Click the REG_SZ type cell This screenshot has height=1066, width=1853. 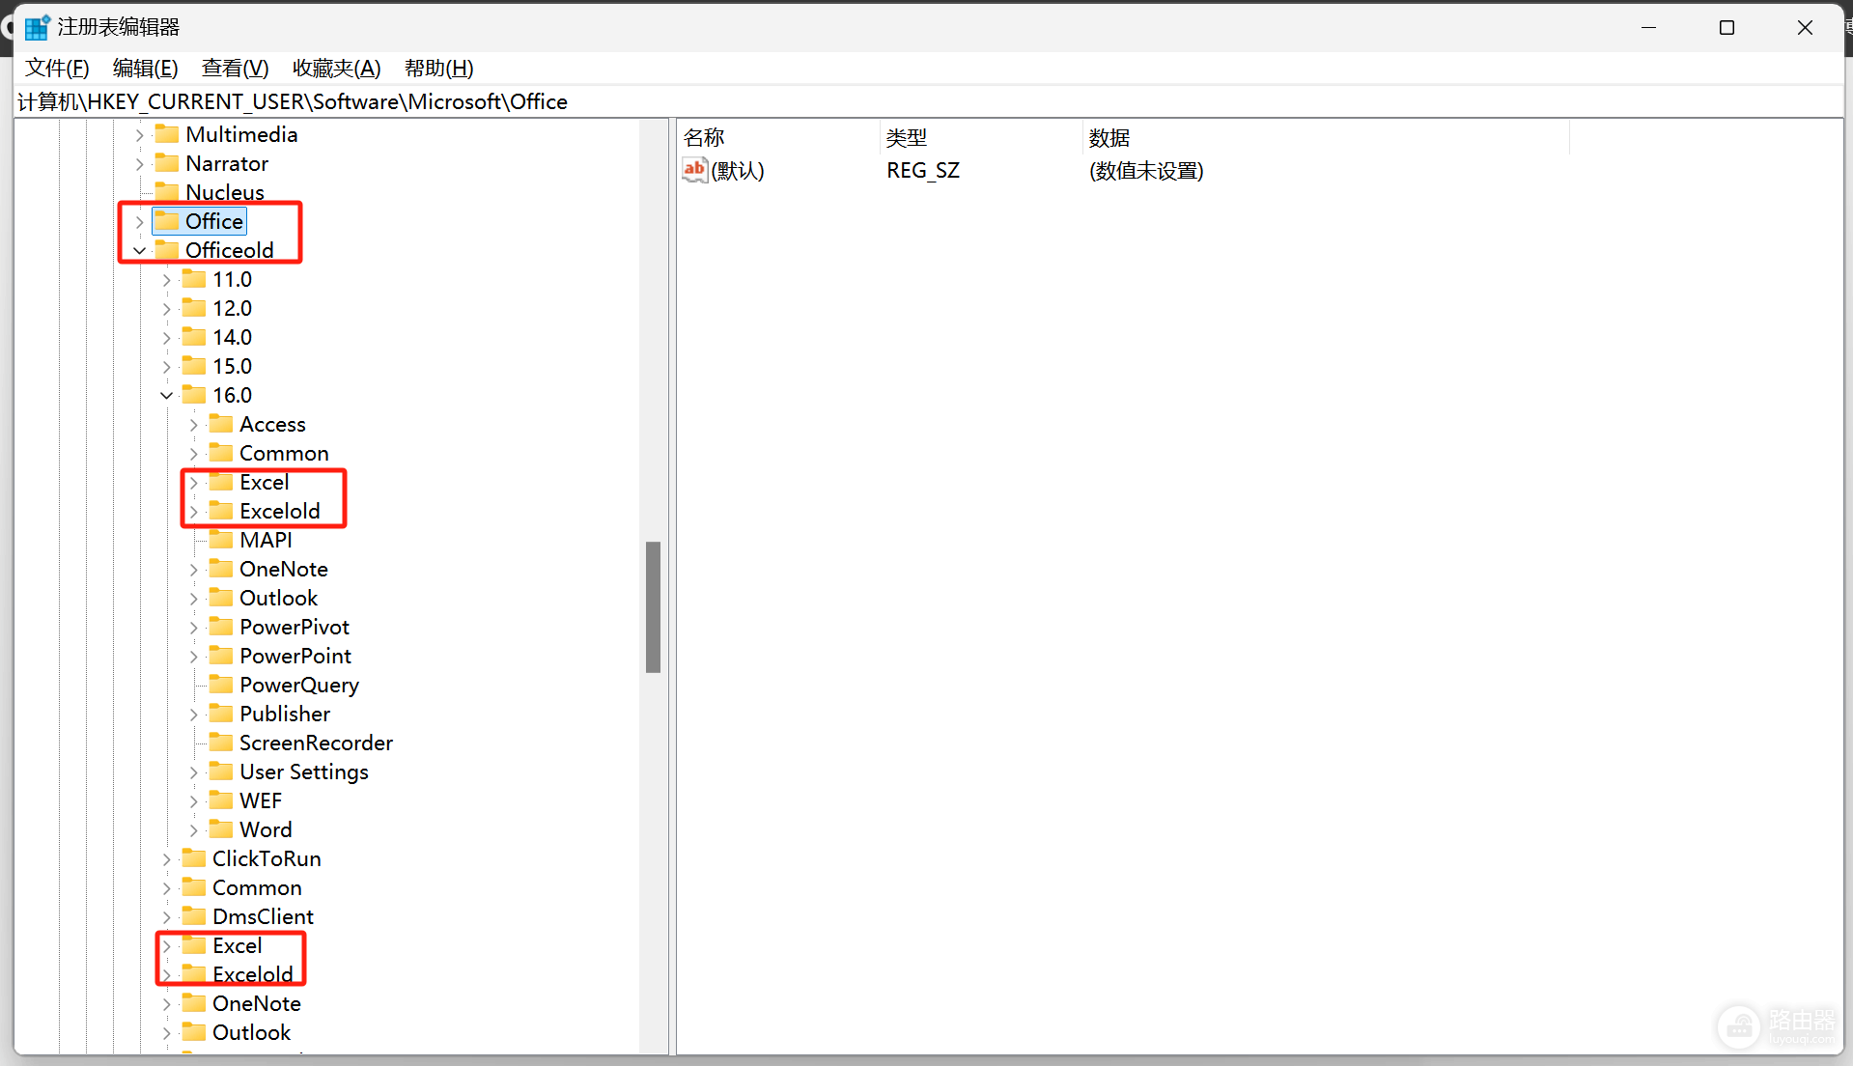coord(923,171)
